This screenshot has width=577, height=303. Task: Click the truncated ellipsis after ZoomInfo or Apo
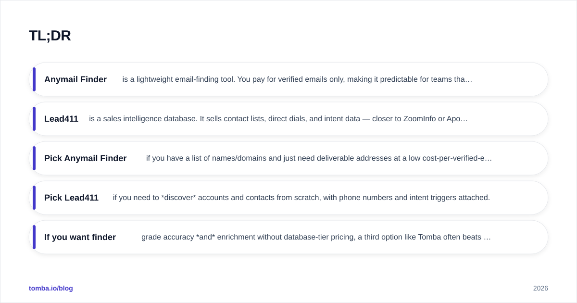[464, 119]
